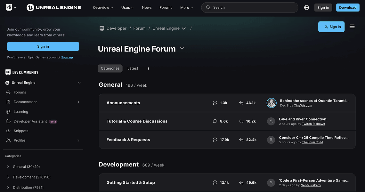Expand the Overview dropdown in top navigation
This screenshot has height=192, width=365.
102,7
